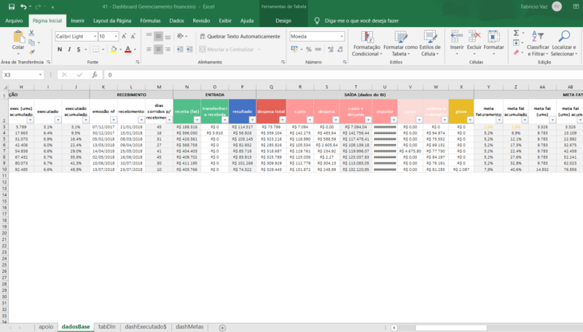Open text orientation options

(x=181, y=36)
